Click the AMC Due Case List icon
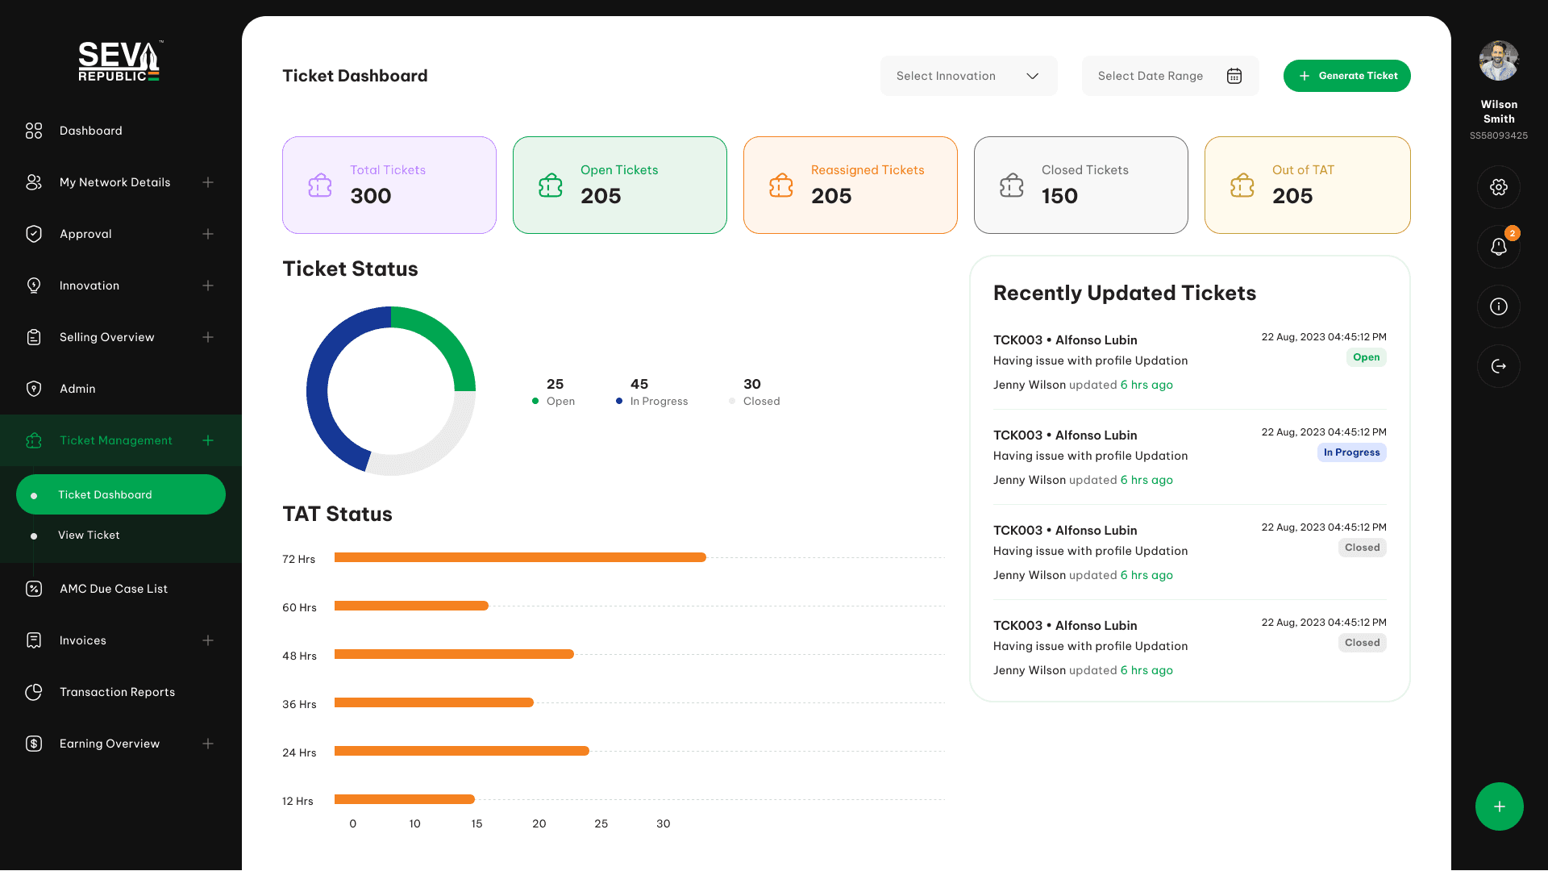 pos(34,589)
